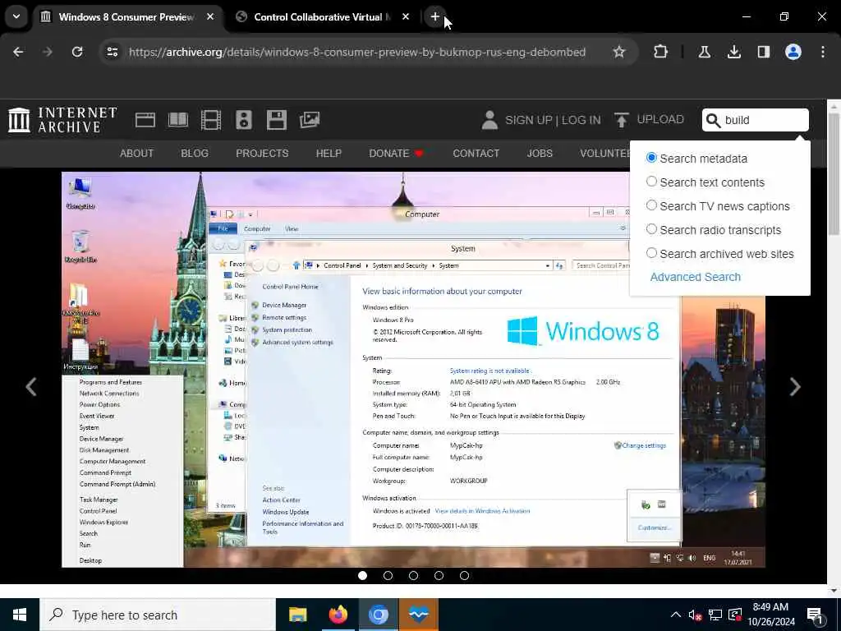Select the fourth carousel dot
The width and height of the screenshot is (841, 631).
click(x=439, y=575)
